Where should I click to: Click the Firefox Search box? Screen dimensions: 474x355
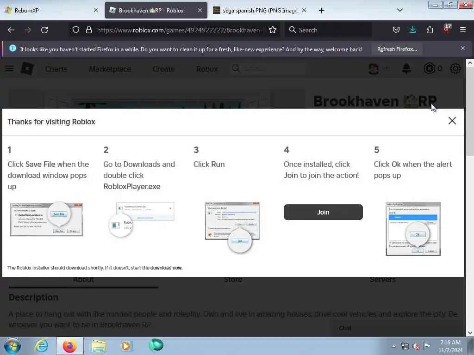(x=328, y=30)
